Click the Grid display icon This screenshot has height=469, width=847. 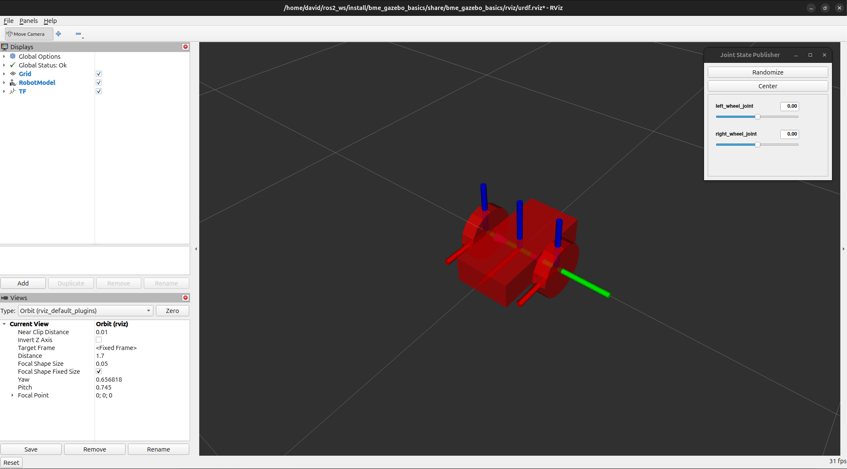tap(13, 74)
